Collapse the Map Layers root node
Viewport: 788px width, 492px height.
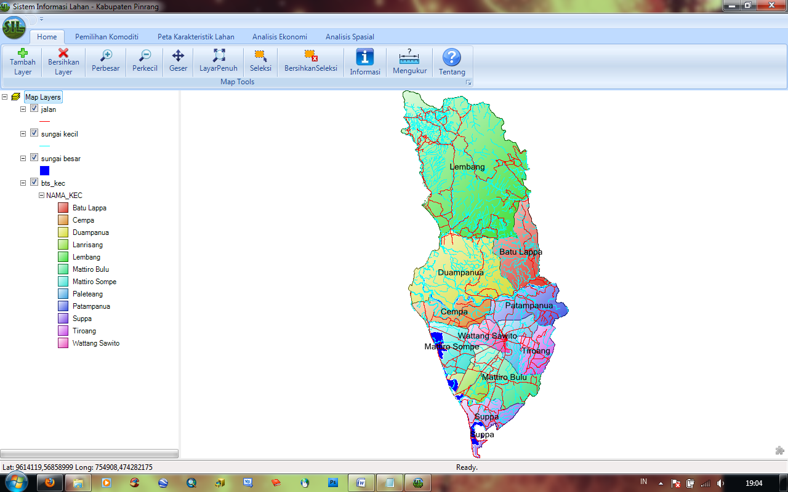click(6, 97)
